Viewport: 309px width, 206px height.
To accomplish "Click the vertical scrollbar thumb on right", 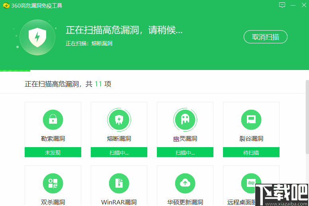I will (307, 117).
